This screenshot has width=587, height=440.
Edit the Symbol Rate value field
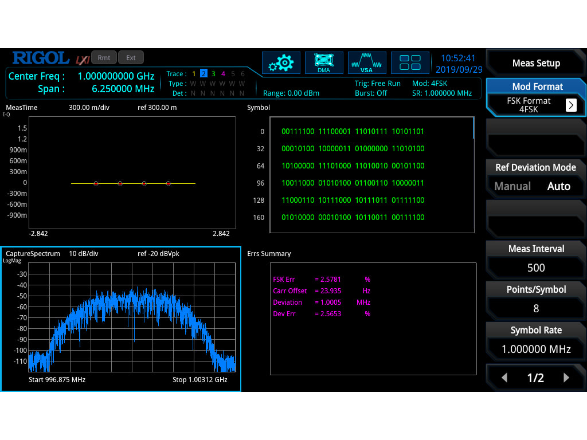pyautogui.click(x=536, y=349)
